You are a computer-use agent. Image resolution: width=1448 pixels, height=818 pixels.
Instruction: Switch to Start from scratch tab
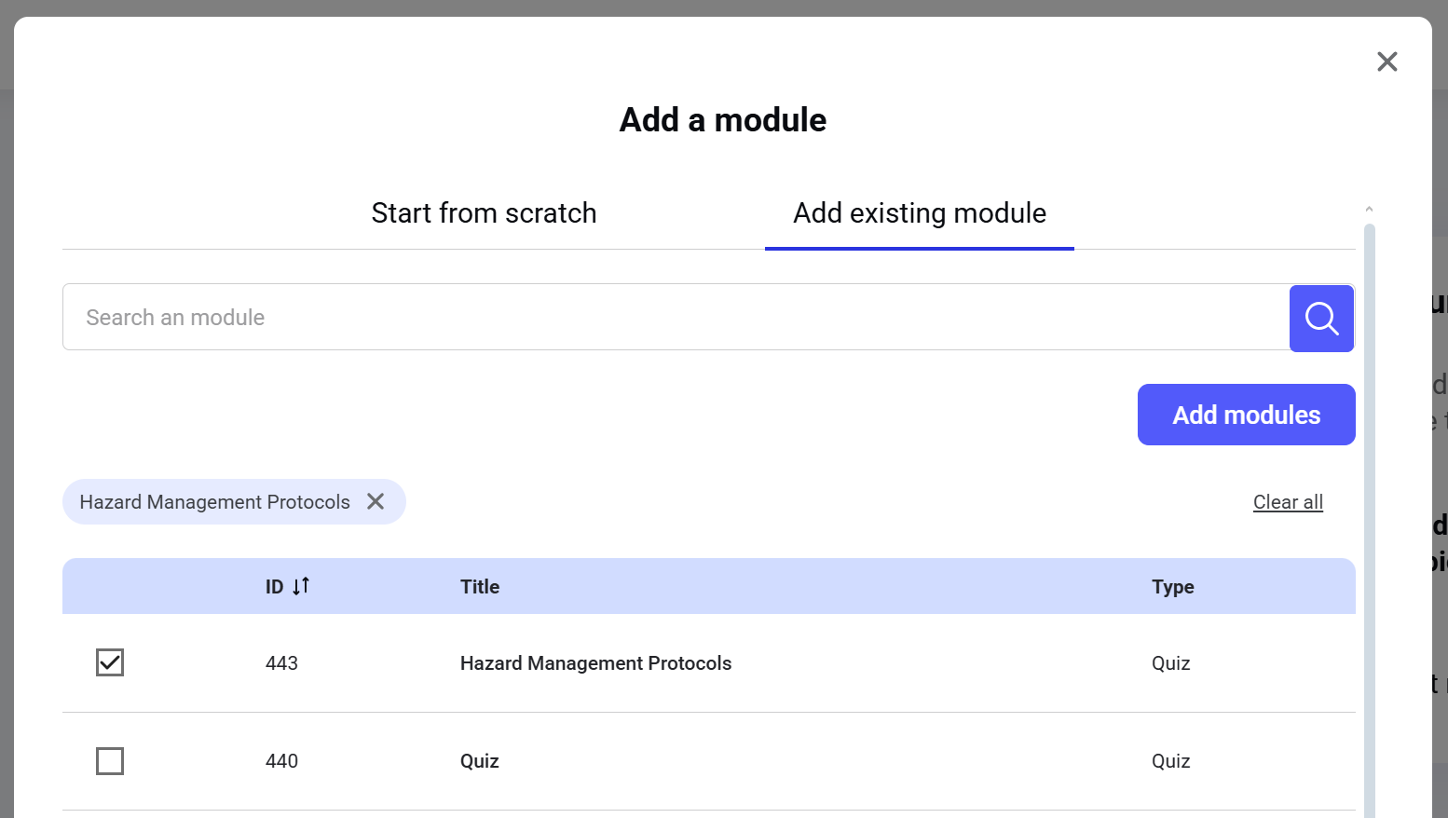[x=484, y=213]
